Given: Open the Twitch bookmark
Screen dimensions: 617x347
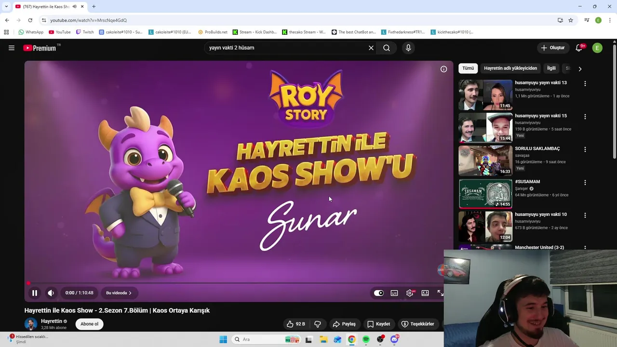Looking at the screenshot, I should pos(84,32).
